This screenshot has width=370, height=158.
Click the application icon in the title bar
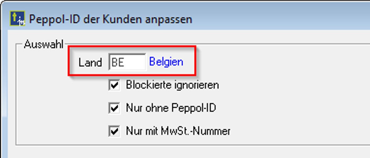pyautogui.click(x=17, y=19)
